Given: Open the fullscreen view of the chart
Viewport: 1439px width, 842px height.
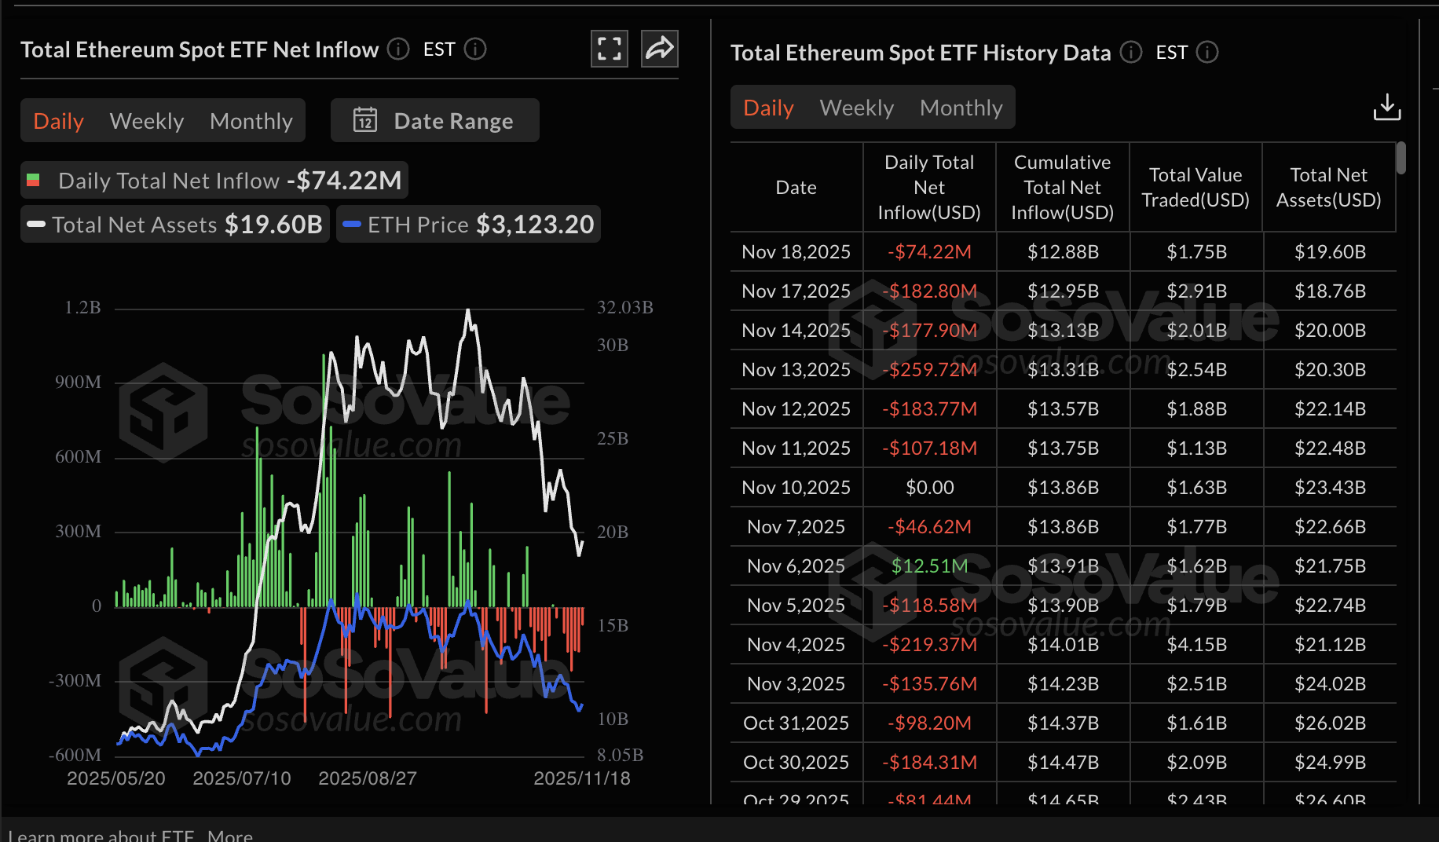Looking at the screenshot, I should click(609, 49).
